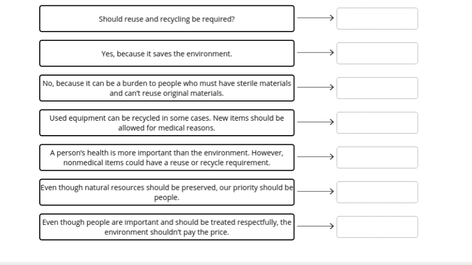Click answer box beside 'A person's health' statement
The width and height of the screenshot is (472, 265).
pos(377,157)
